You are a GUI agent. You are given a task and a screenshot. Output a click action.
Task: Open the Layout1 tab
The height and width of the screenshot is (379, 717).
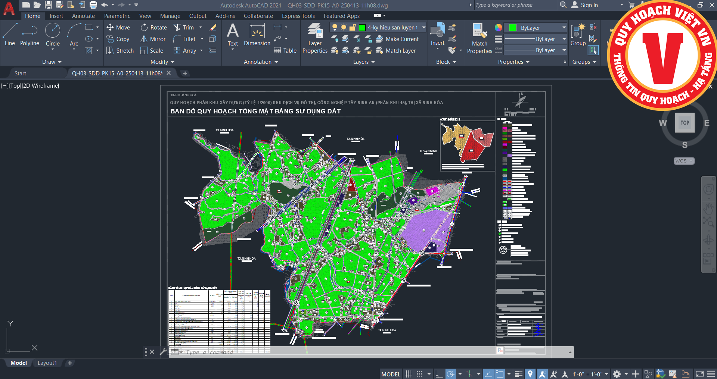[47, 363]
